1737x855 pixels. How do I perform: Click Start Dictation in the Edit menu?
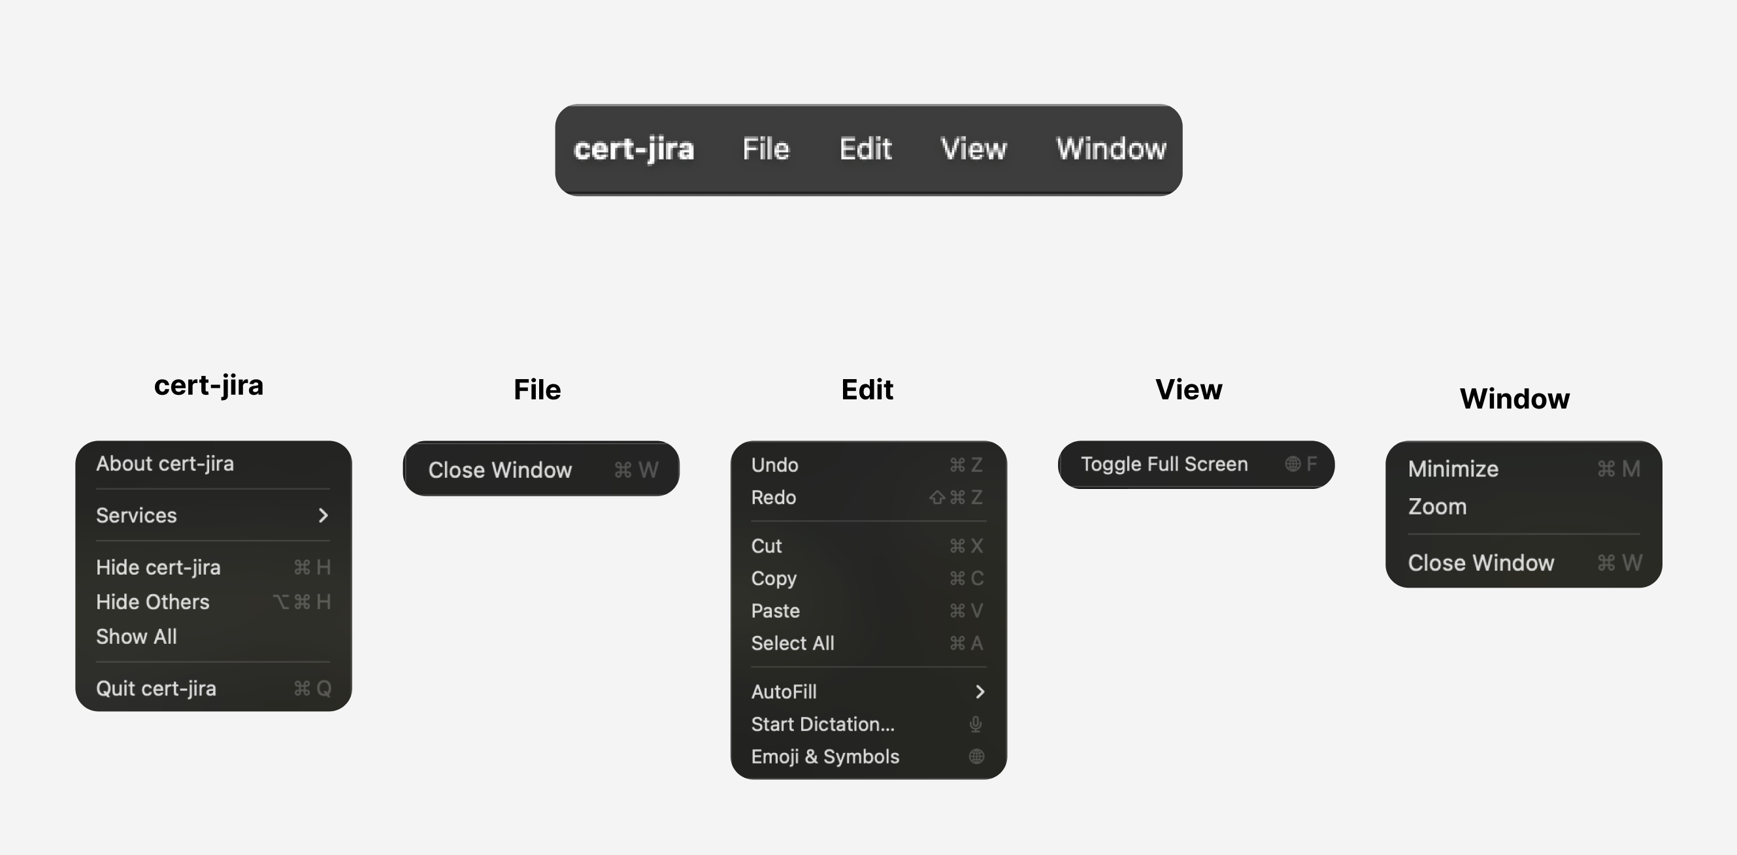823,724
